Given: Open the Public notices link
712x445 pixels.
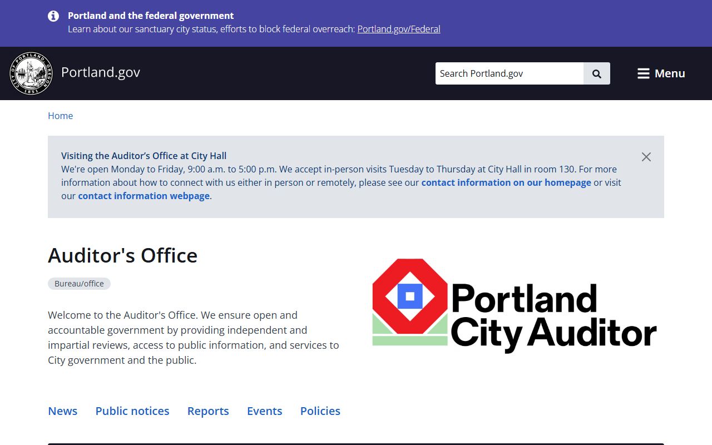Looking at the screenshot, I should click(132, 411).
